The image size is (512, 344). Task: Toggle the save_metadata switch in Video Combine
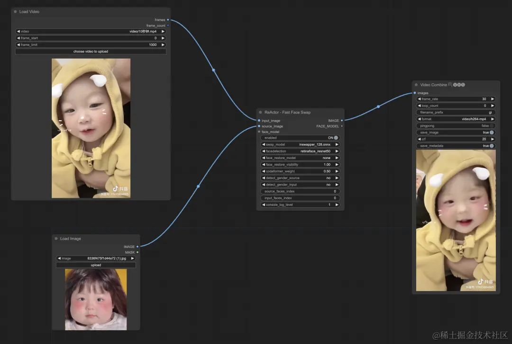[492, 146]
